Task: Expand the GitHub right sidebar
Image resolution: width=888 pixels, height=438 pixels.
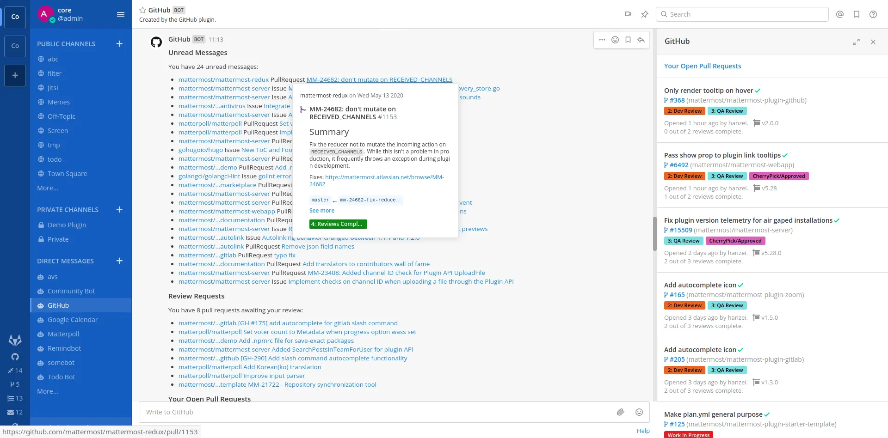Action: point(857,42)
